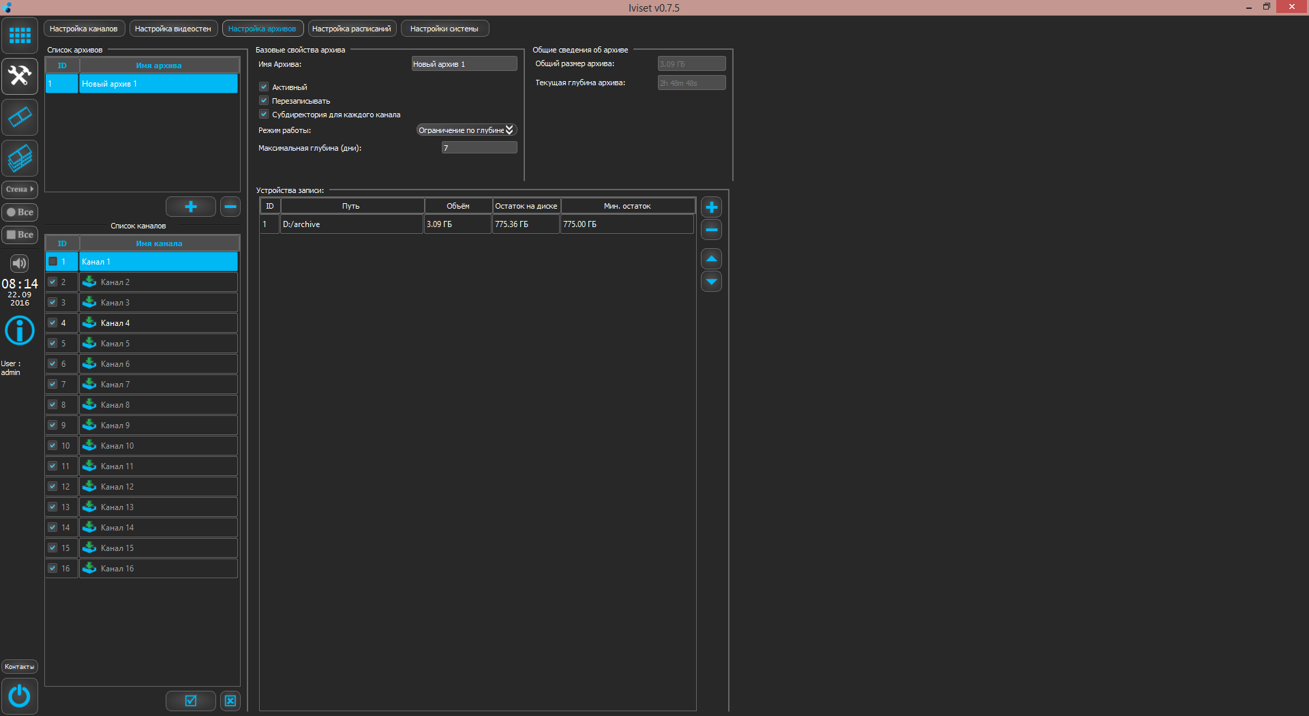Open the camera grid view icon

[x=20, y=35]
